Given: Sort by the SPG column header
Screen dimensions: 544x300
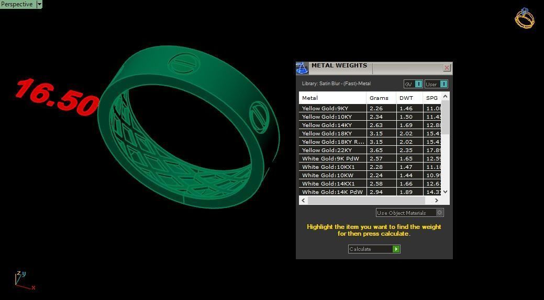Looking at the screenshot, I should tap(432, 98).
